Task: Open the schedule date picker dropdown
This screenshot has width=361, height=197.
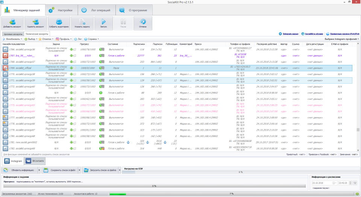Action: 335,183
